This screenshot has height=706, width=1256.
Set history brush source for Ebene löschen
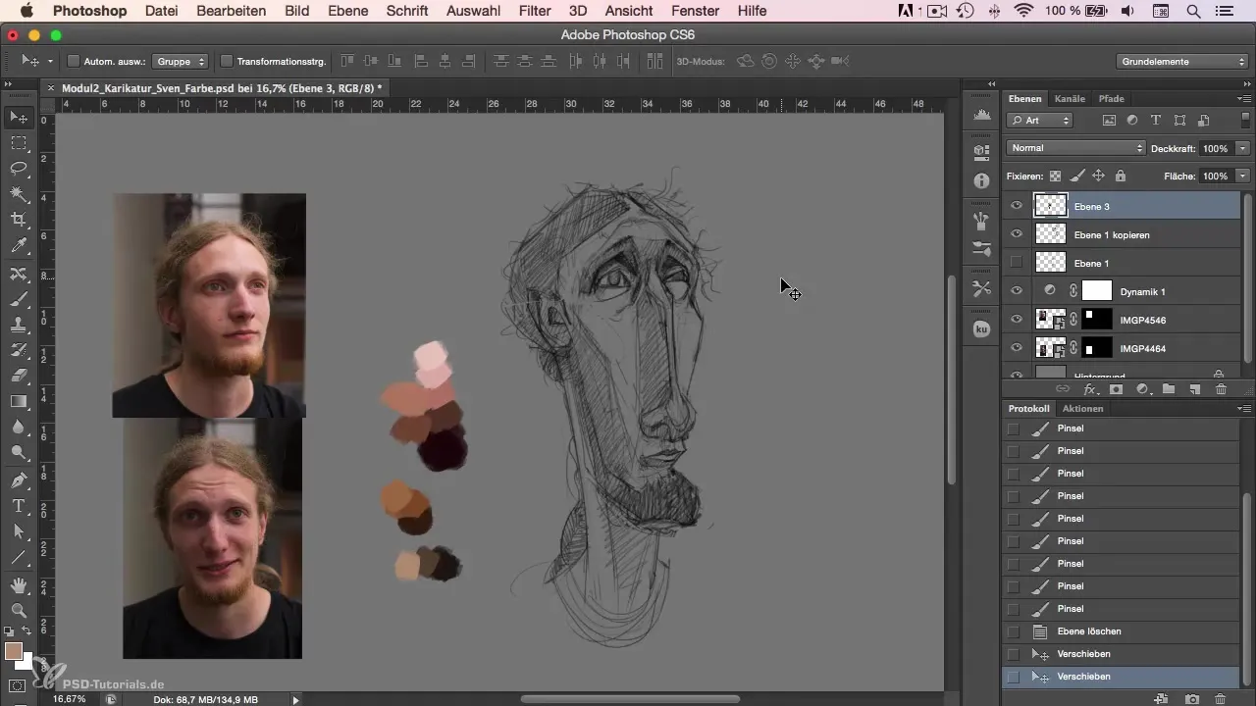click(1014, 631)
